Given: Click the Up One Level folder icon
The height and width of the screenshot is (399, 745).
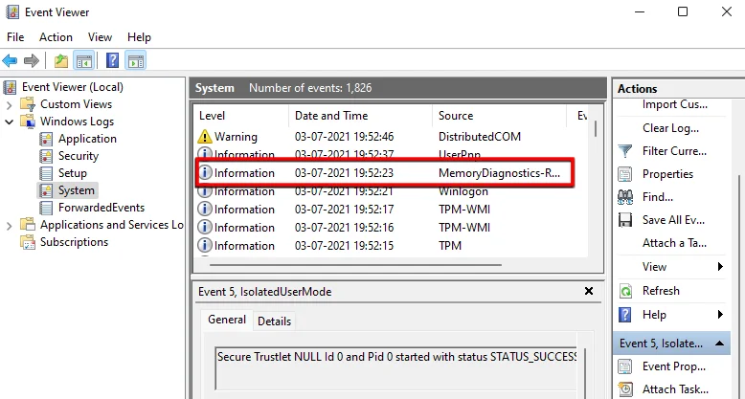Looking at the screenshot, I should pos(61,61).
